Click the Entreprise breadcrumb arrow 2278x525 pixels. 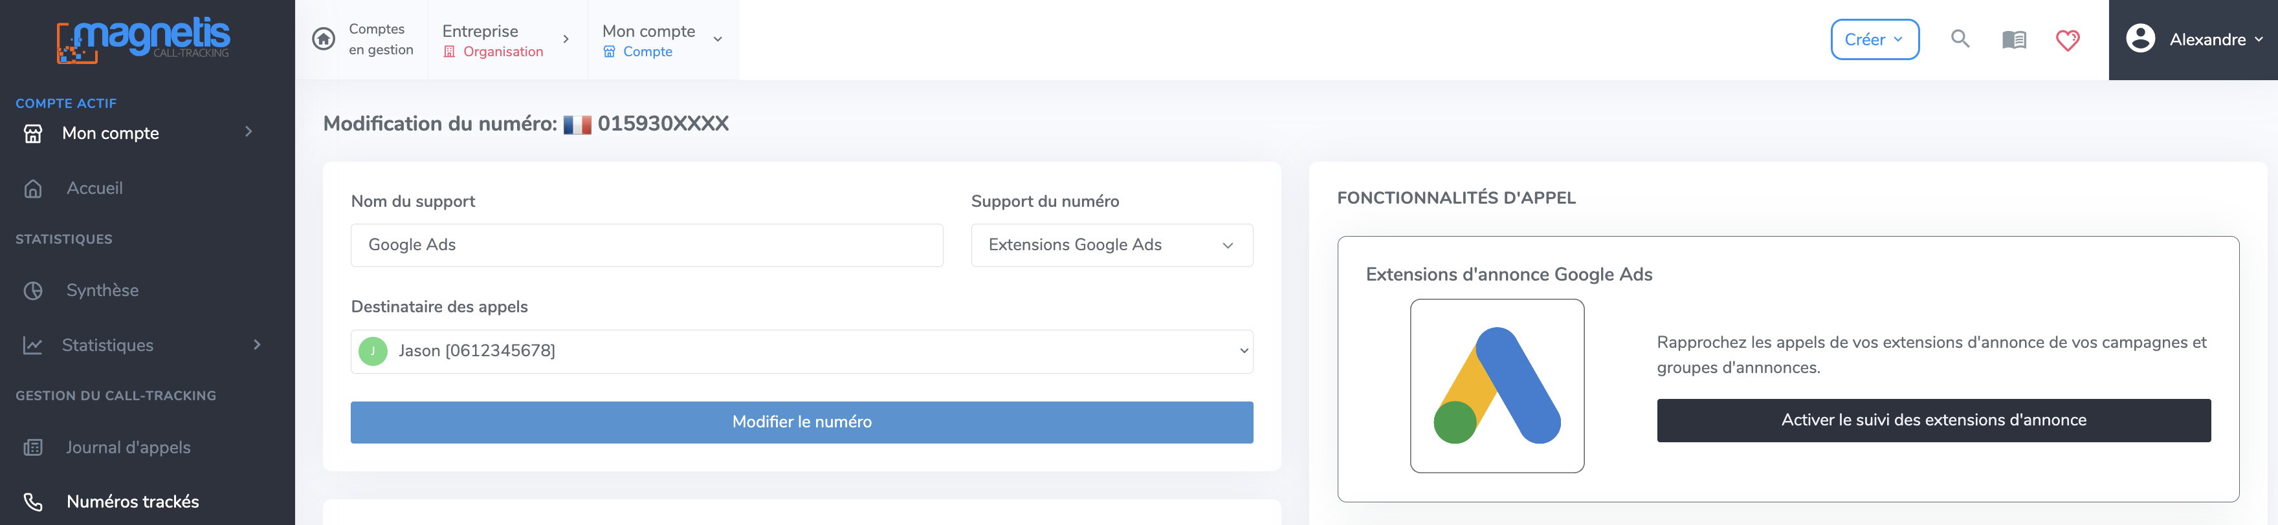point(566,40)
